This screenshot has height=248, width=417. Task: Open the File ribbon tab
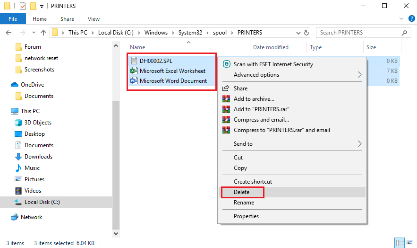13,19
